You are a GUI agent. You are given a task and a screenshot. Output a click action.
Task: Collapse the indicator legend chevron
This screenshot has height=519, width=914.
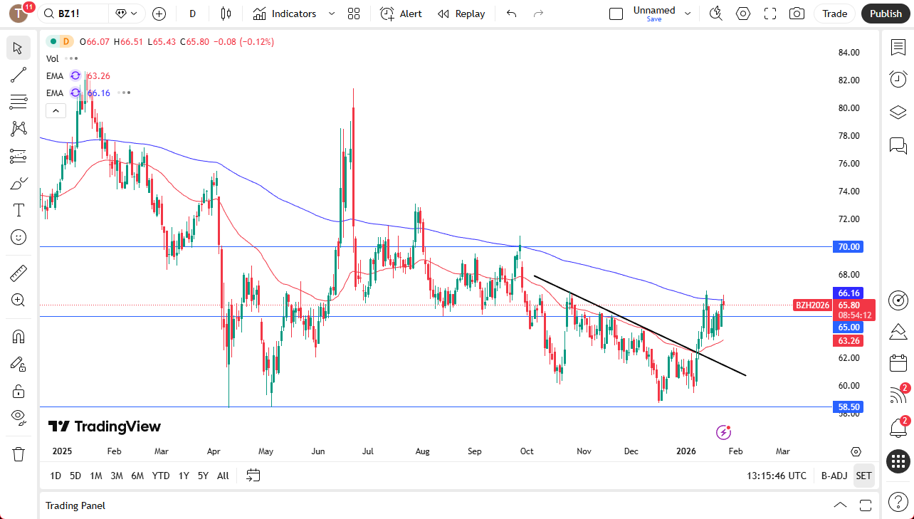[56, 110]
